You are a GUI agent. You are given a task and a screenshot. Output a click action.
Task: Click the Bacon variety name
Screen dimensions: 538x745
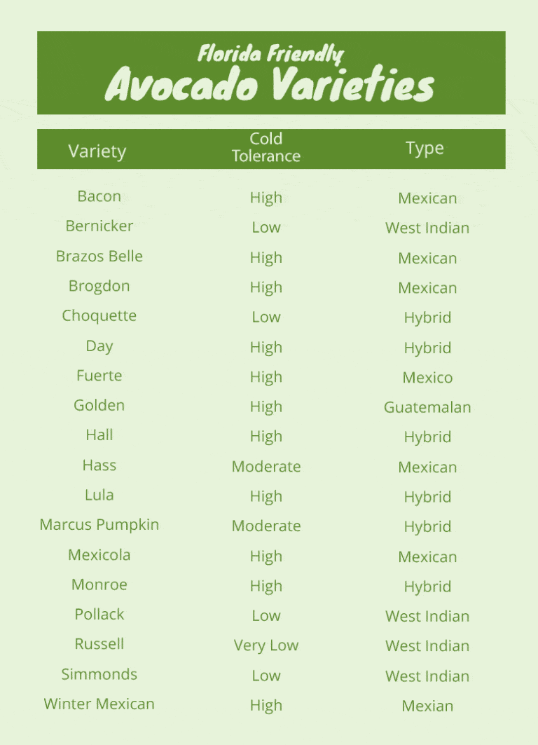(x=99, y=196)
